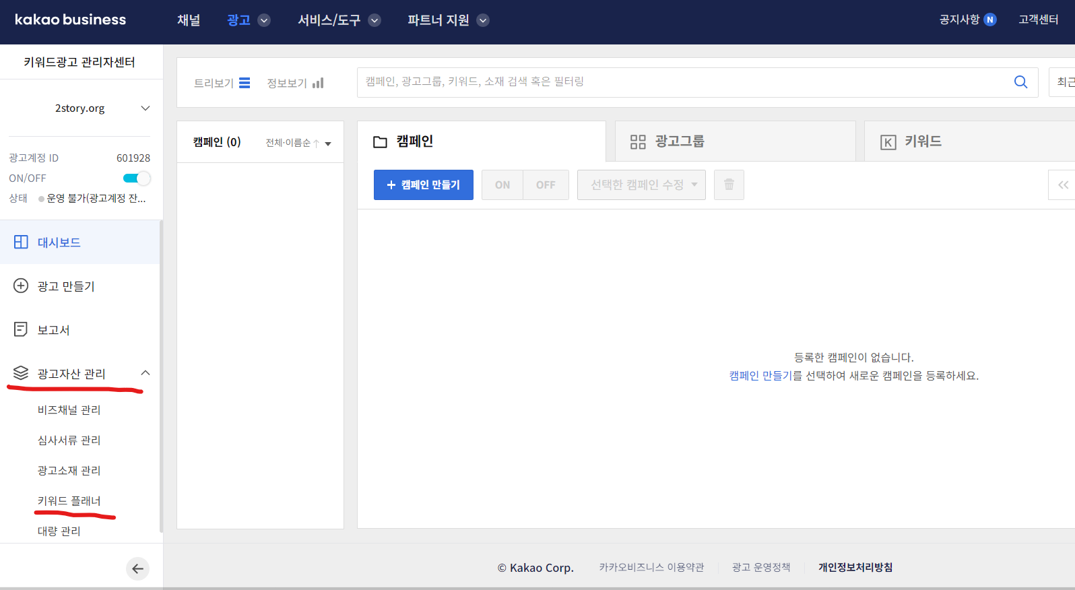Click the back arrow sidebar collapse button
This screenshot has height=590, width=1075.
click(137, 569)
